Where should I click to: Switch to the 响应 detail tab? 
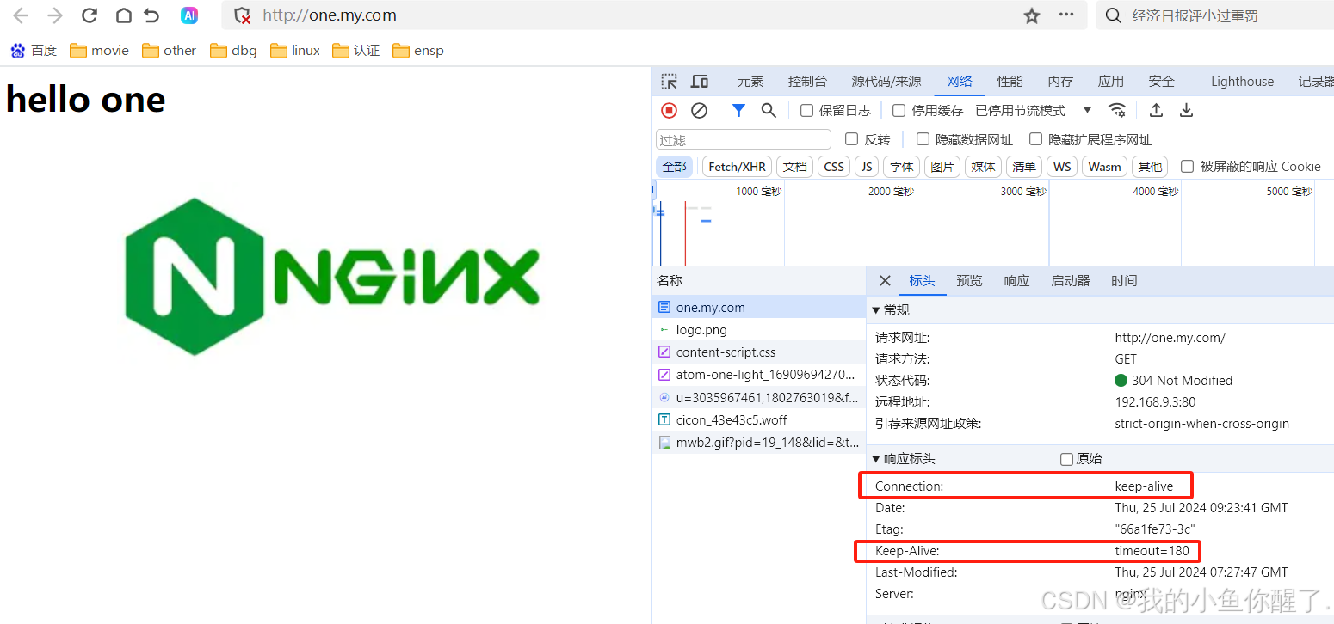pyautogui.click(x=1016, y=281)
